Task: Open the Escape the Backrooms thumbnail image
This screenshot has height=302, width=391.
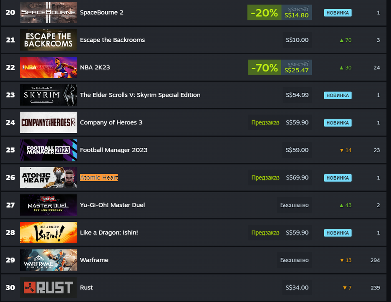Action: pos(48,40)
